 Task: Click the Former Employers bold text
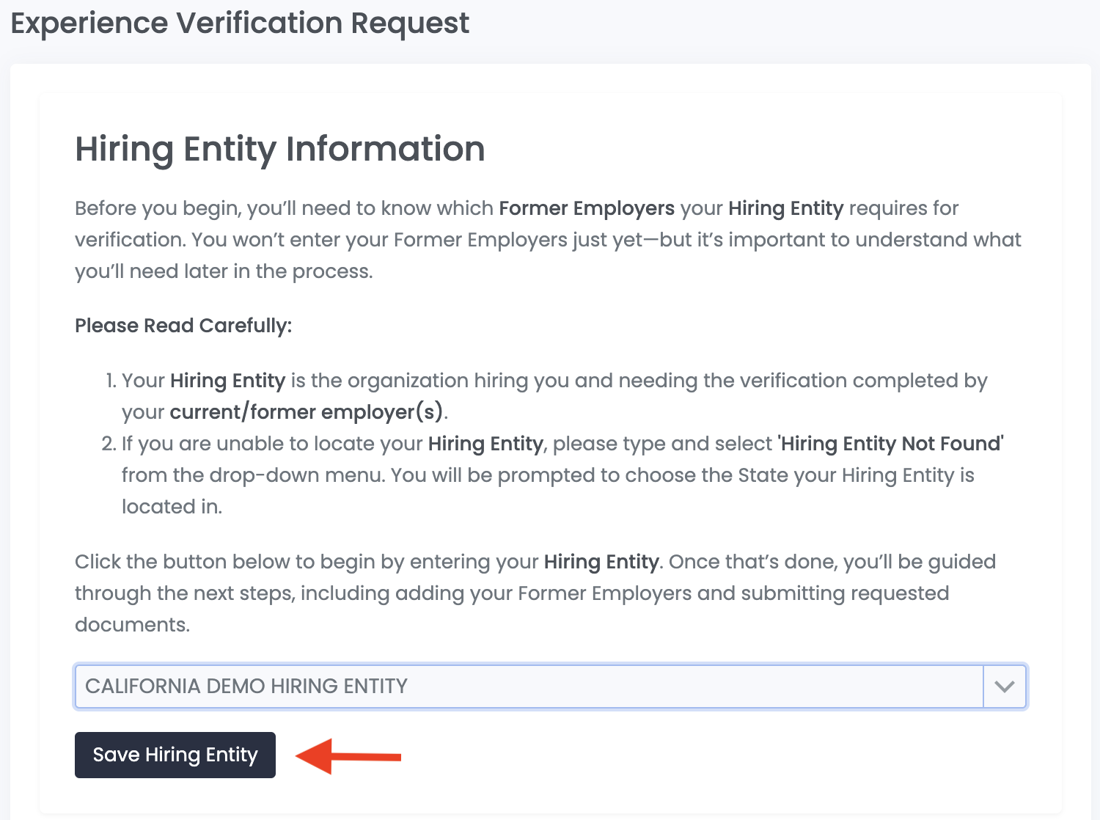585,208
